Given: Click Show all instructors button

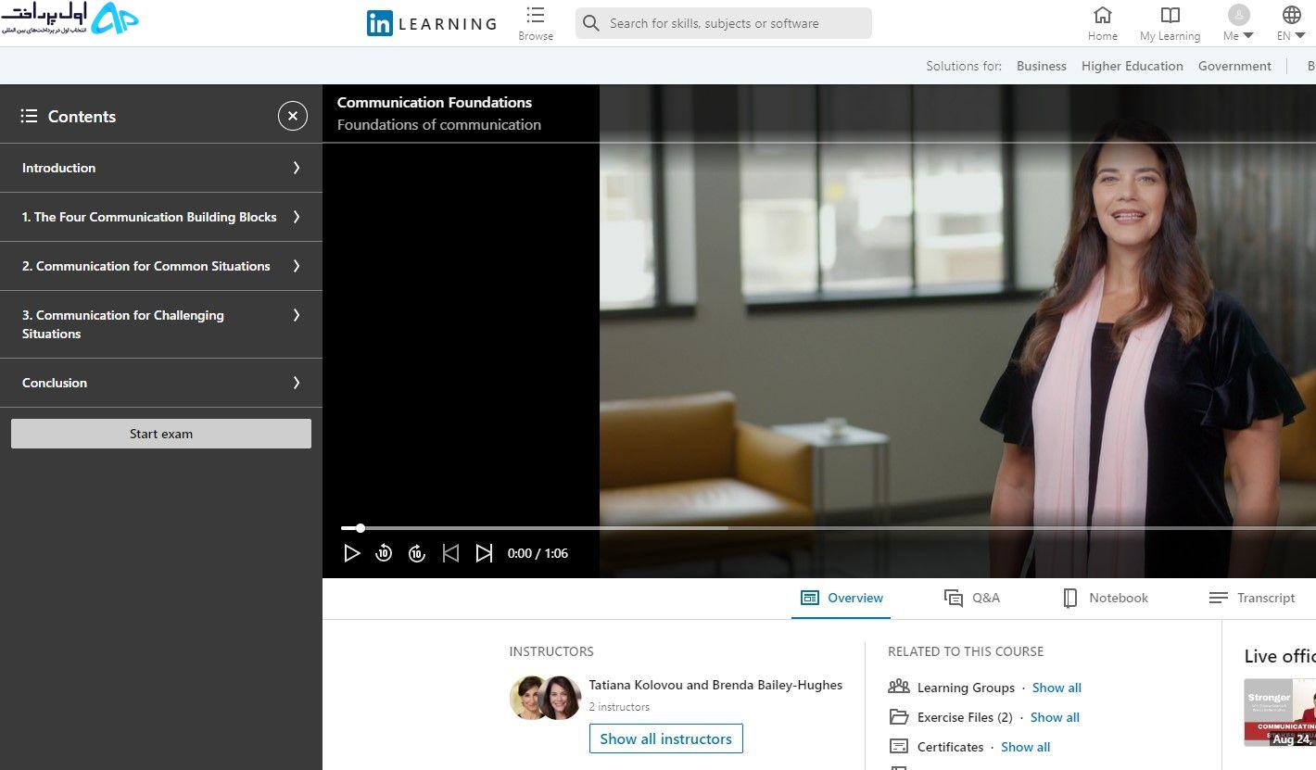Looking at the screenshot, I should coord(666,738).
